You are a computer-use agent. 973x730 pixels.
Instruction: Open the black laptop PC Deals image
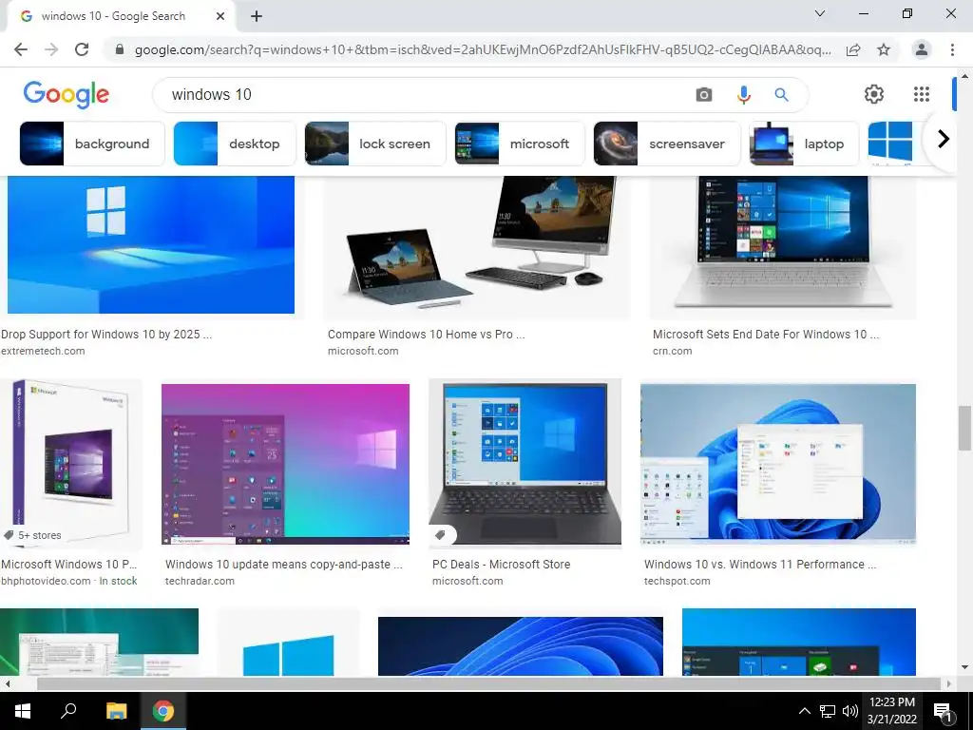(x=525, y=464)
